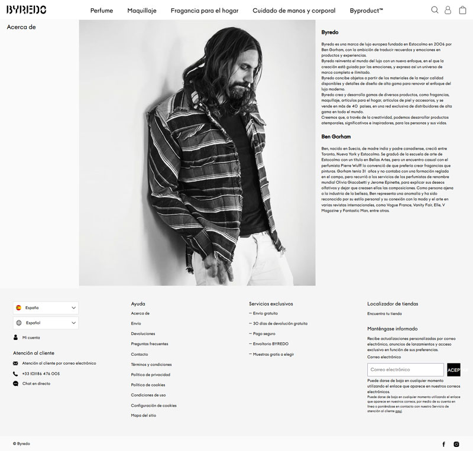Click the globe language icon
Viewport: 473px width, 451px height.
[x=19, y=323]
